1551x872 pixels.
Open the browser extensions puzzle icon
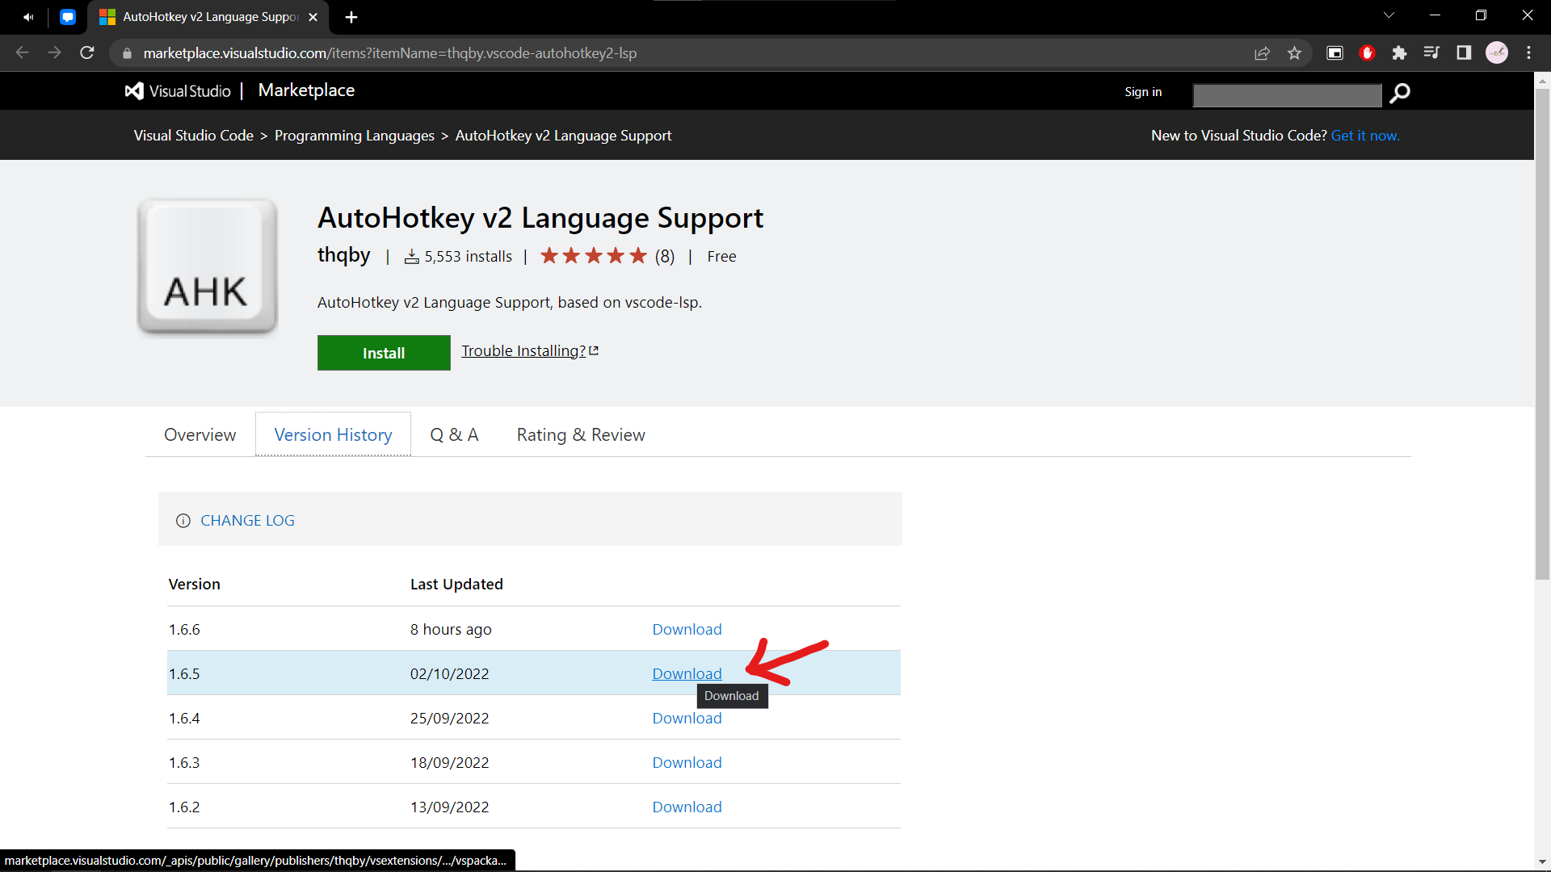pos(1400,52)
